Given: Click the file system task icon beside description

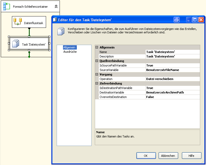Looking at the screenshot, I should tap(61, 31).
